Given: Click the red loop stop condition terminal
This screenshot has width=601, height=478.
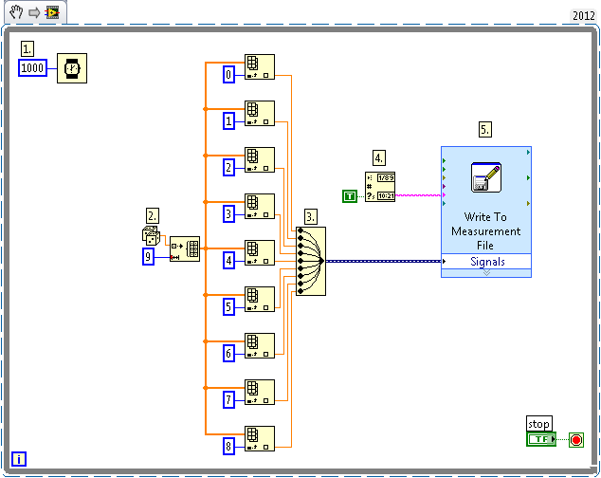Looking at the screenshot, I should coord(575,439).
